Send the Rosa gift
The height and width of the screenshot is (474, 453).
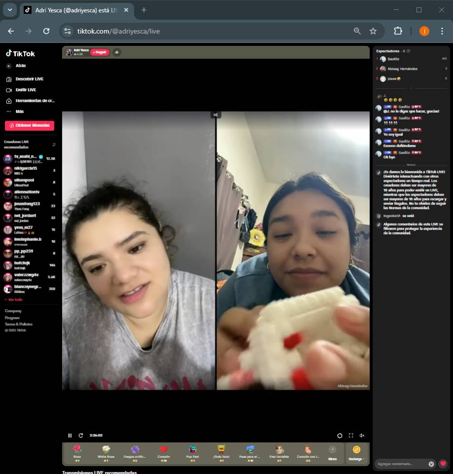pyautogui.click(x=77, y=452)
